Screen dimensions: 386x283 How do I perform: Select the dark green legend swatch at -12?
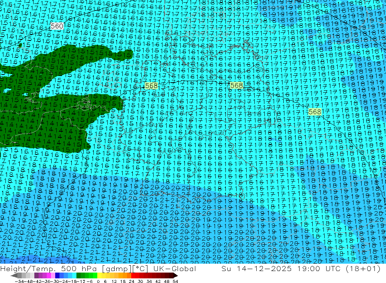tap(78, 276)
